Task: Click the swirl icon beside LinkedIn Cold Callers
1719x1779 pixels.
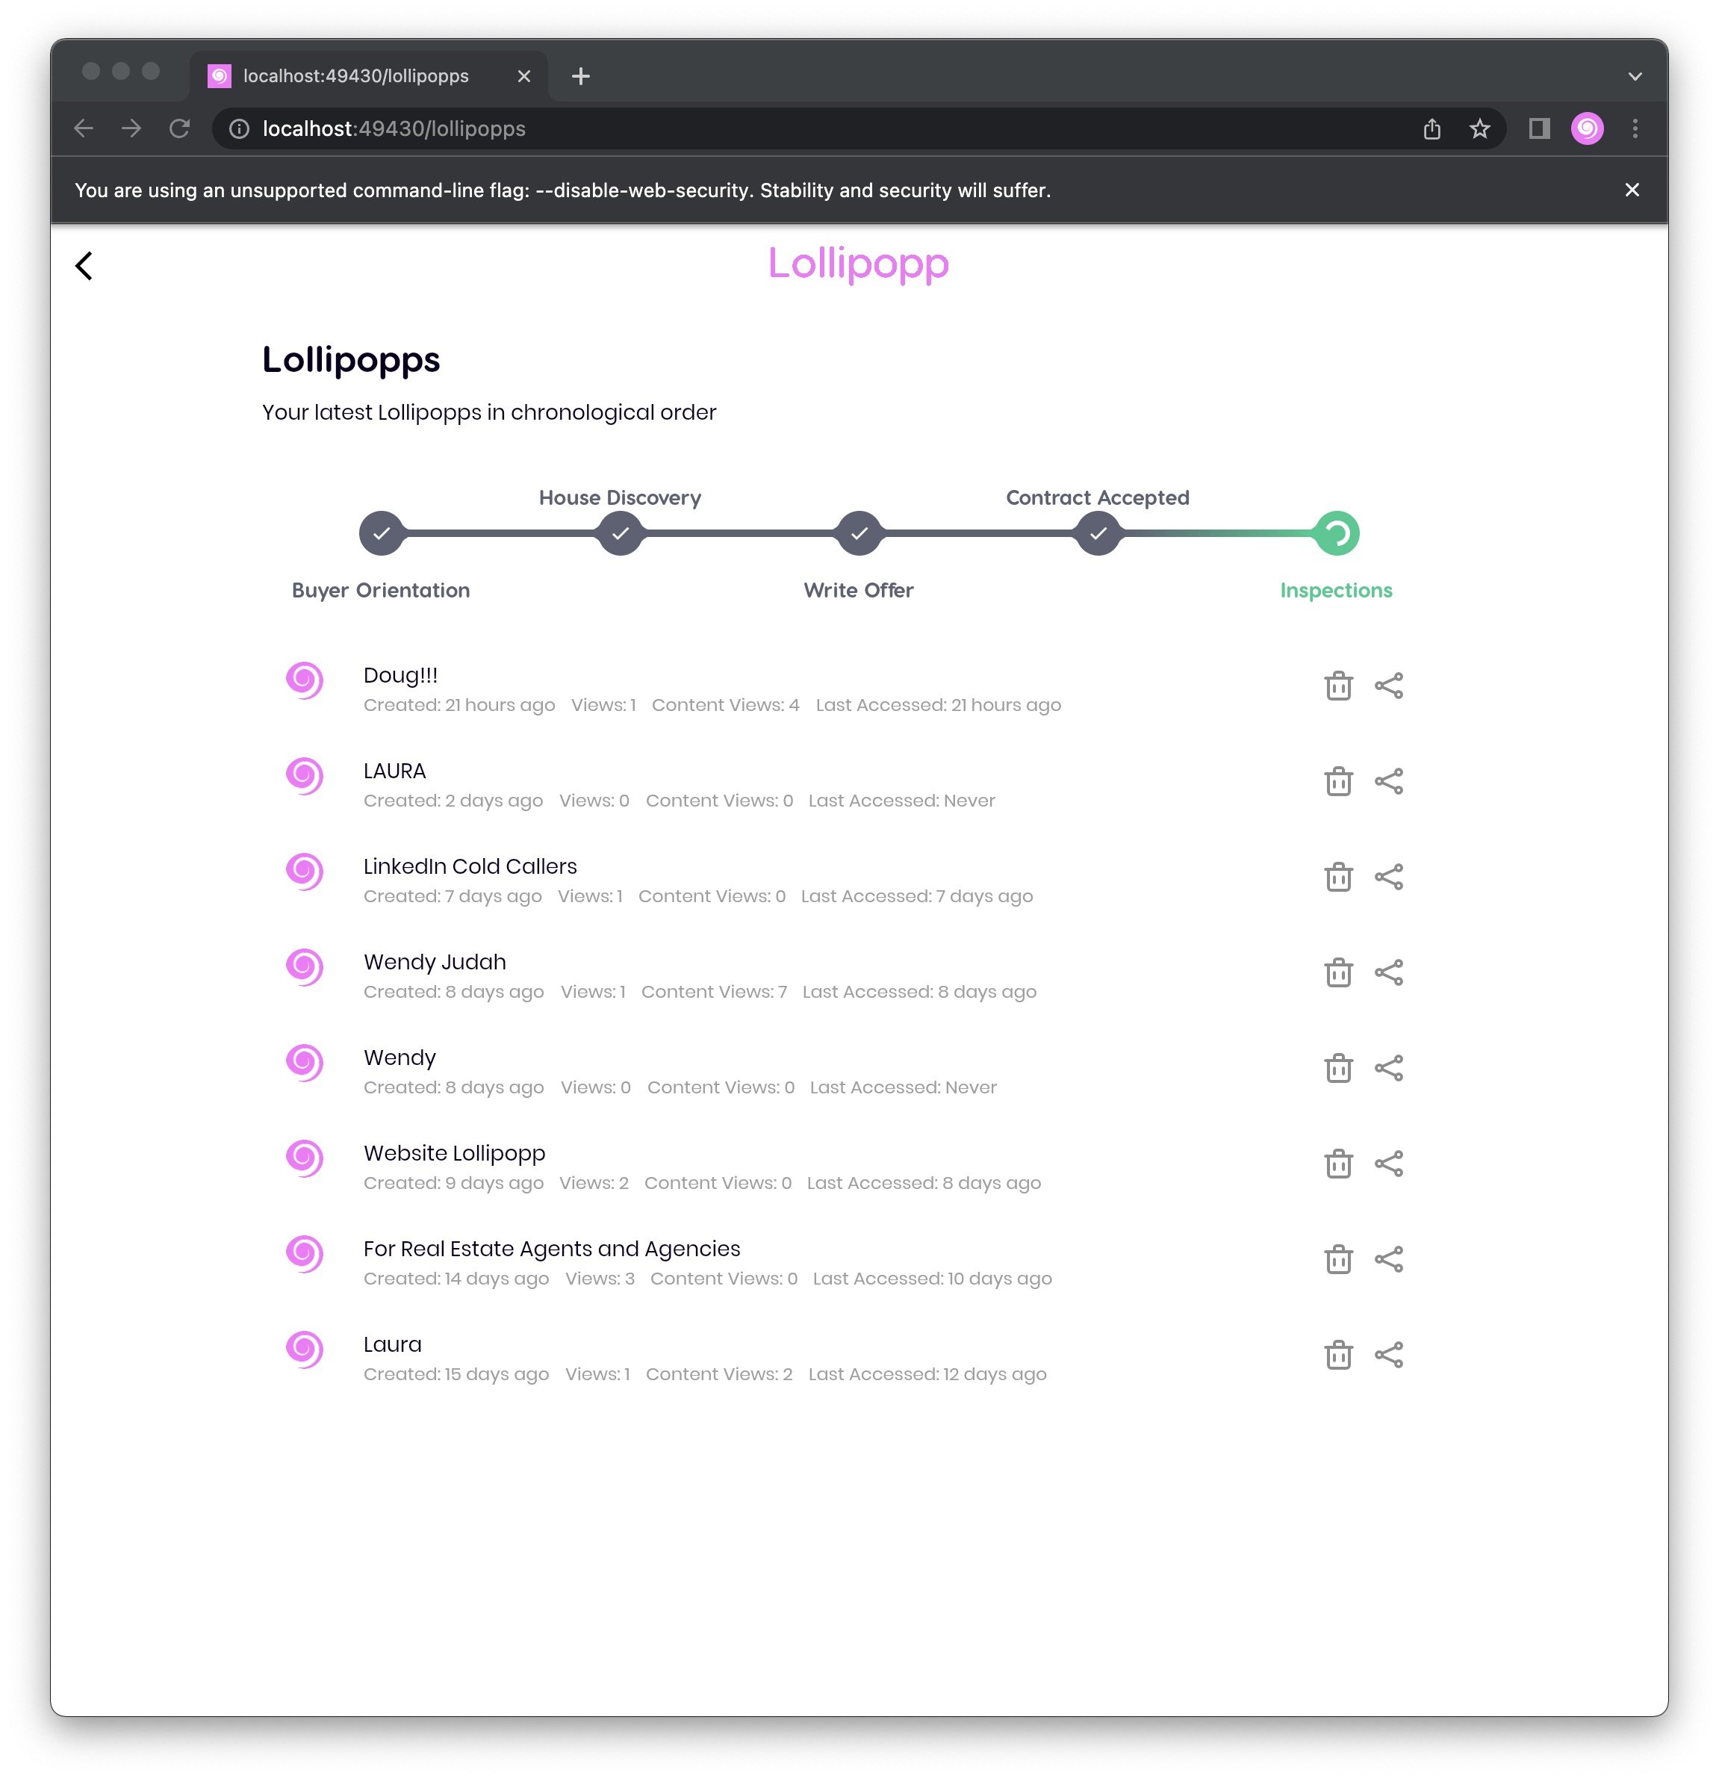Action: pyautogui.click(x=305, y=872)
